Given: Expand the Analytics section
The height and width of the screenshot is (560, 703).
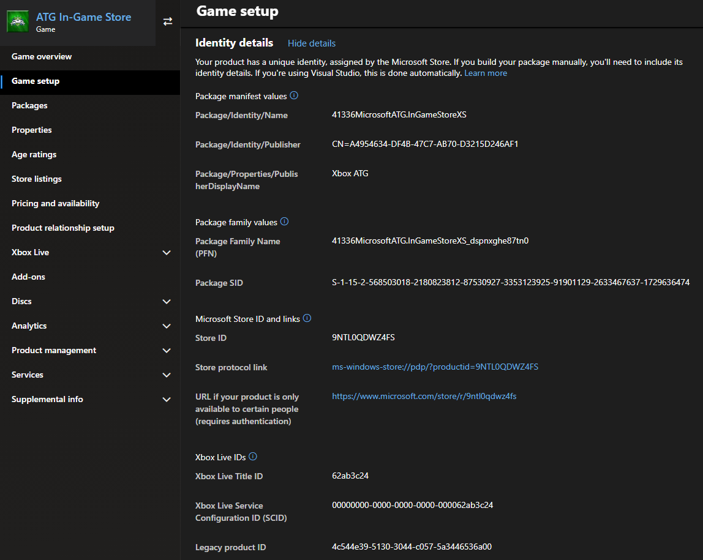Looking at the screenshot, I should [x=90, y=326].
